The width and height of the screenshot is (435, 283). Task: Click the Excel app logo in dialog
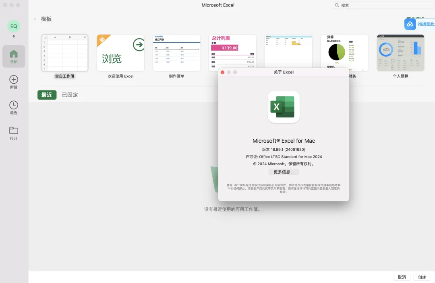point(284,107)
